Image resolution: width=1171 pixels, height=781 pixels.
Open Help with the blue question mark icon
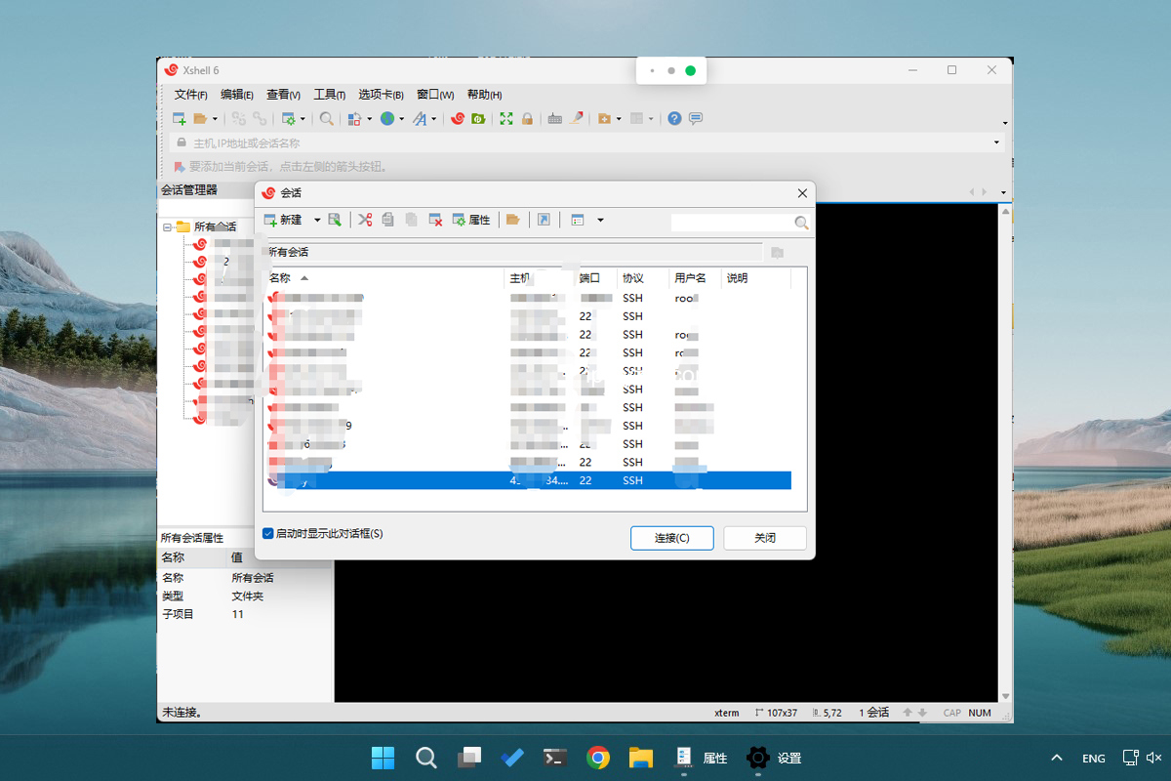674,118
